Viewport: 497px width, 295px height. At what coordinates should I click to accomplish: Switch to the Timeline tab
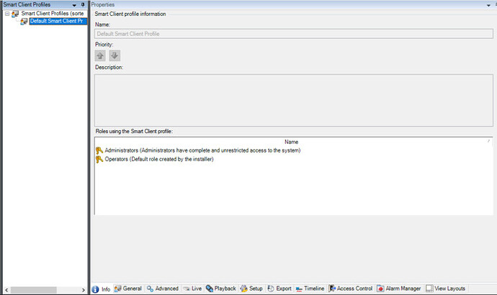click(310, 289)
